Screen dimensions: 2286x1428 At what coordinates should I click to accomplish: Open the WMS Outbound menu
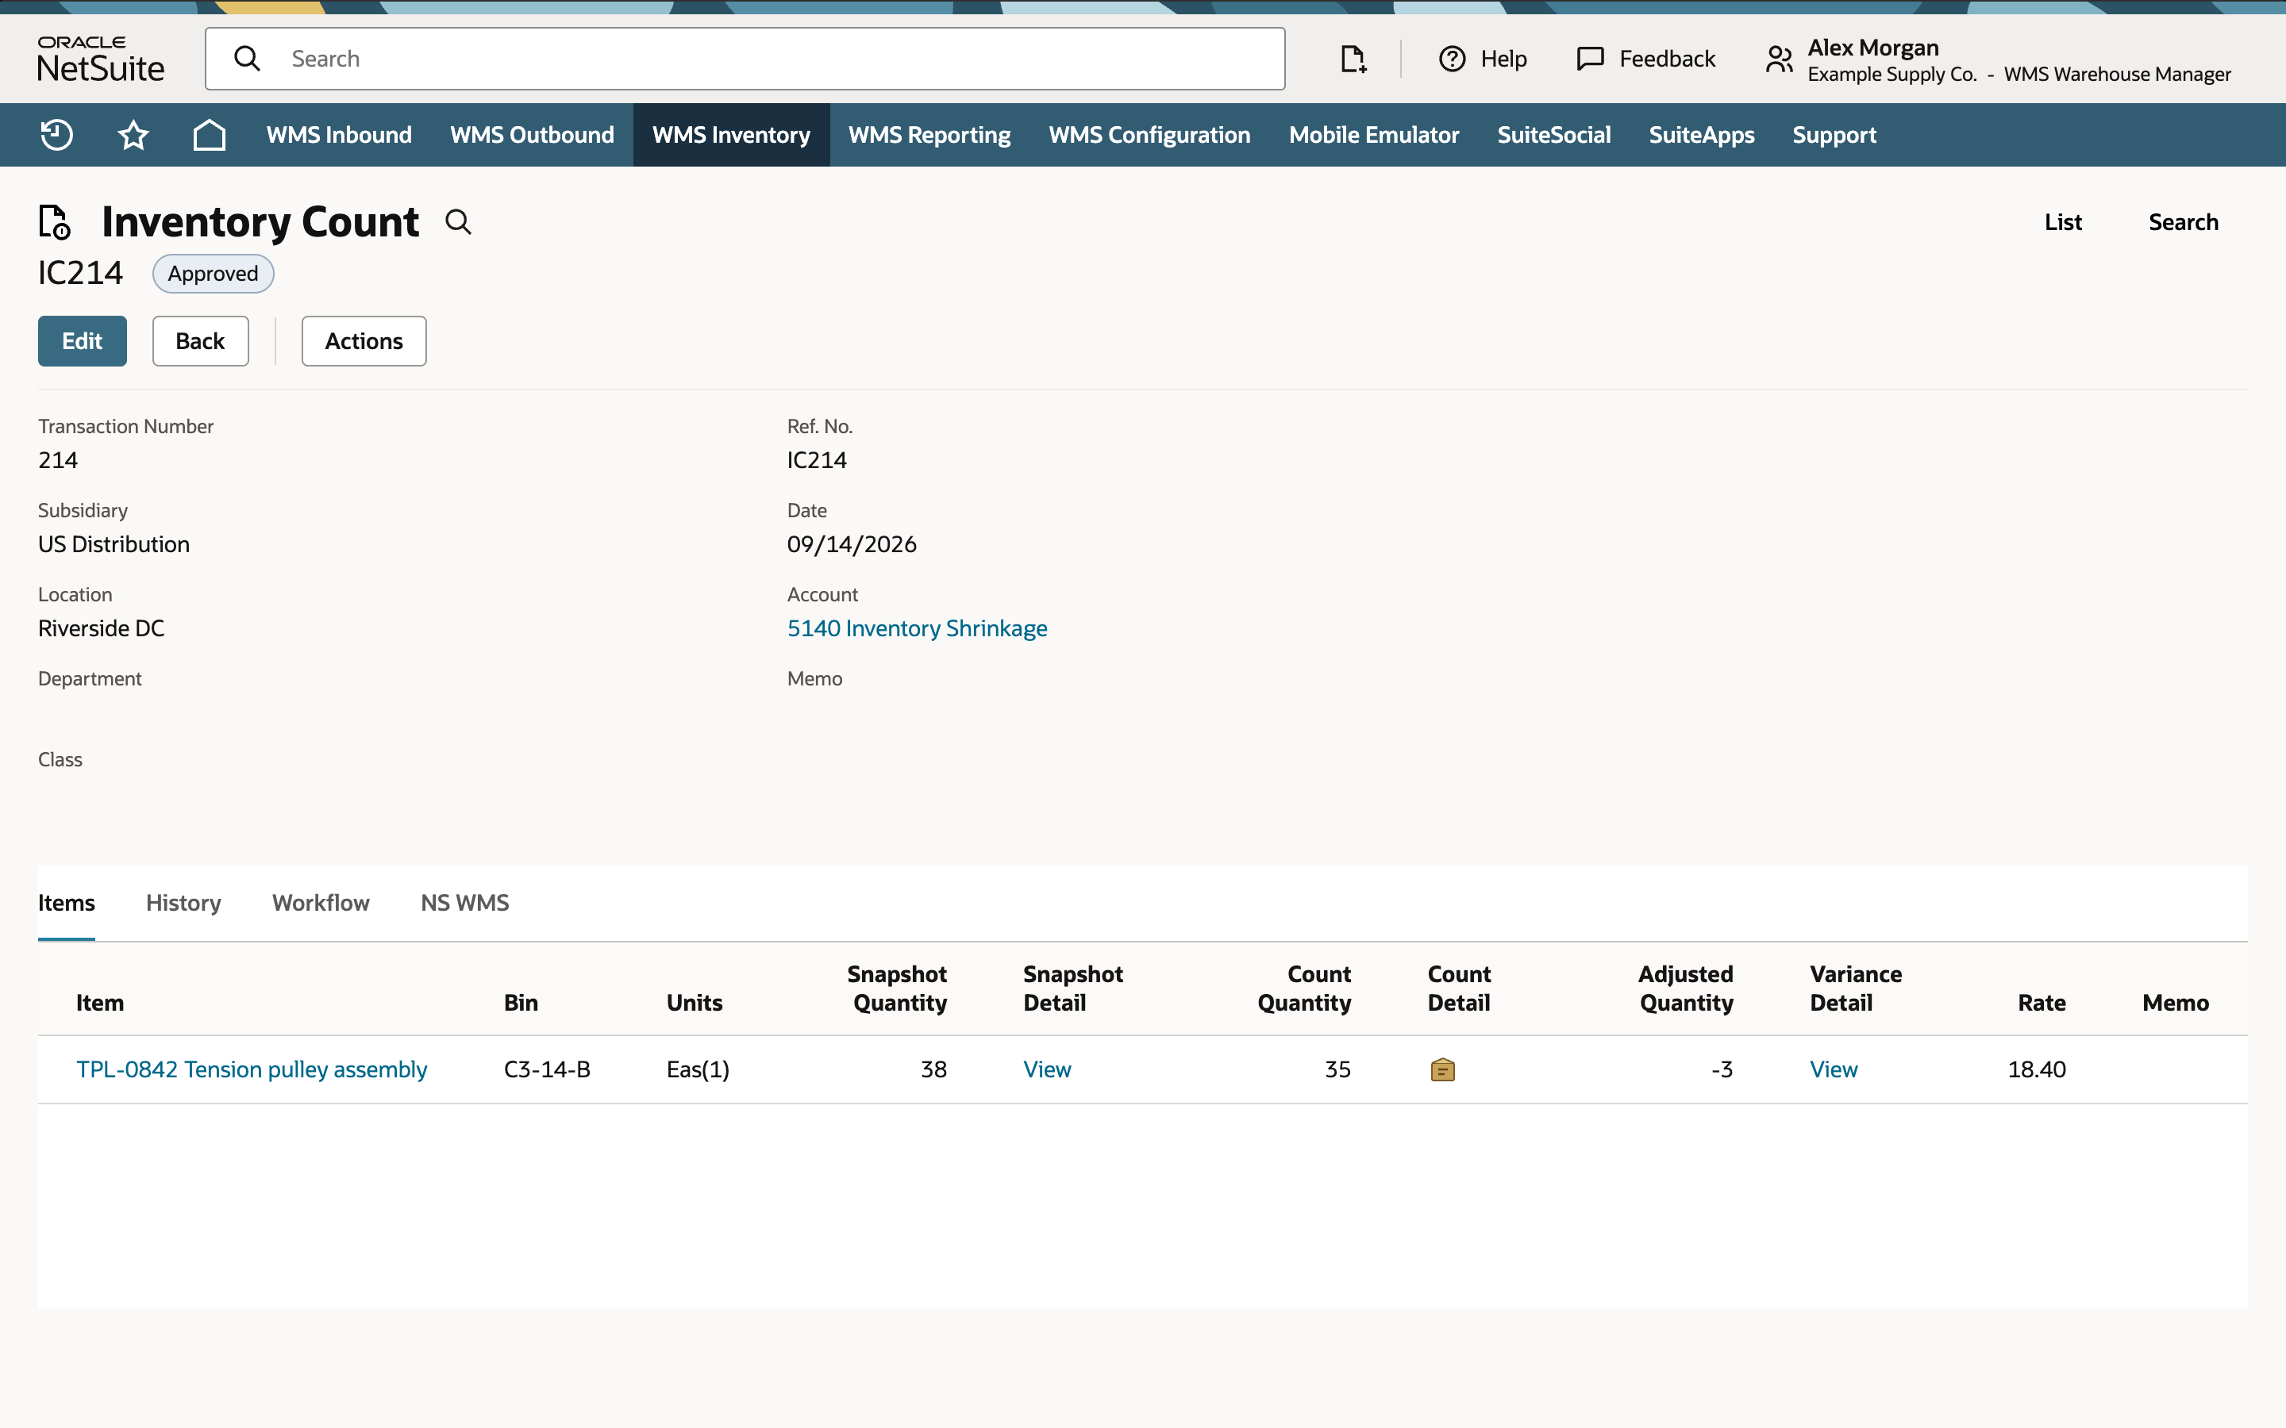click(532, 135)
